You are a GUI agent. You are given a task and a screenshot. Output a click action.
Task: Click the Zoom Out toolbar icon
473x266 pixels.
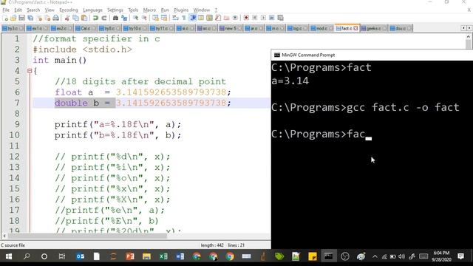coord(144,18)
